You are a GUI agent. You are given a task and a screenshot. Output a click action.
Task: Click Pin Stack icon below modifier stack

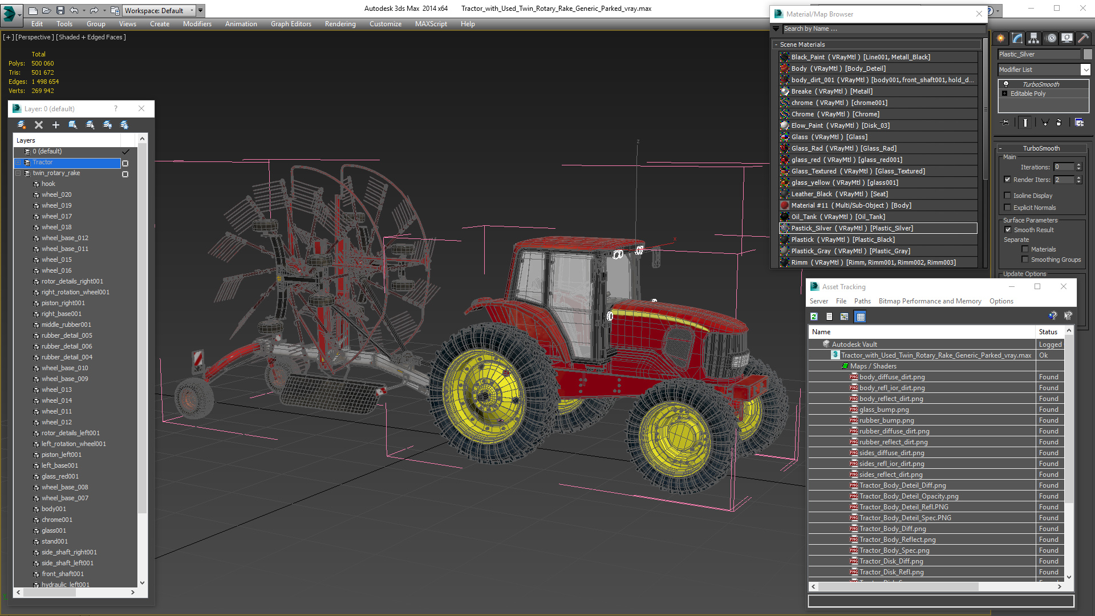click(x=1005, y=122)
